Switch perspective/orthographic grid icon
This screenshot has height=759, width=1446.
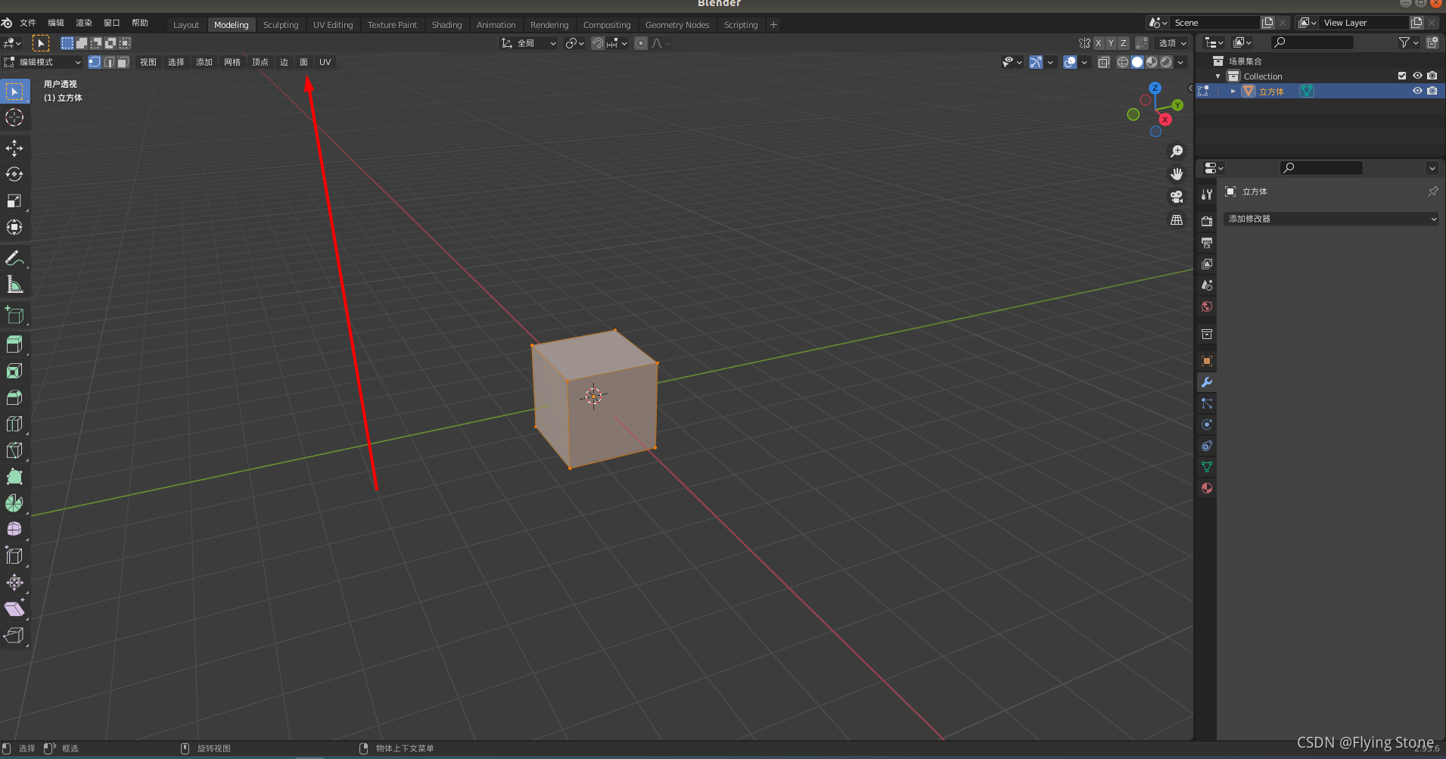coord(1177,219)
